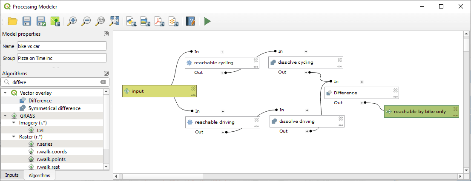Select the Algorithms tab
The image size is (471, 181).
click(40, 175)
